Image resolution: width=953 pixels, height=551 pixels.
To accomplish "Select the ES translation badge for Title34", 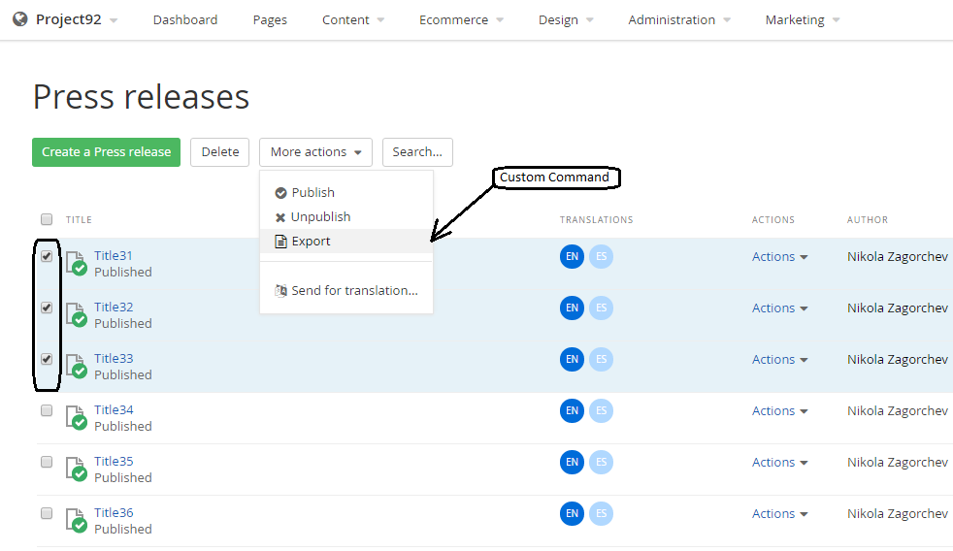I will [601, 410].
